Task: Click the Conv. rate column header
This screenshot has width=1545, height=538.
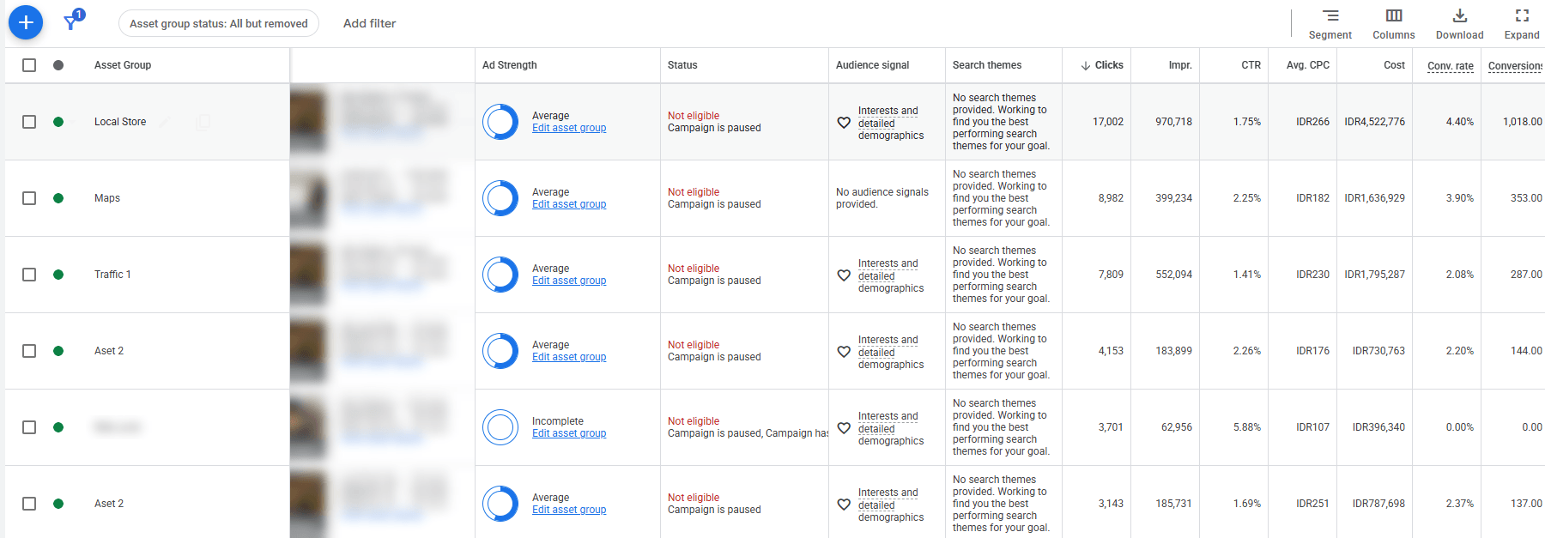Action: tap(1451, 66)
